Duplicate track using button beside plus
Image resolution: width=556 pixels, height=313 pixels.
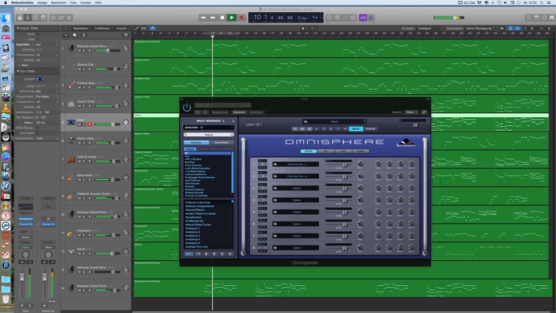[75, 35]
